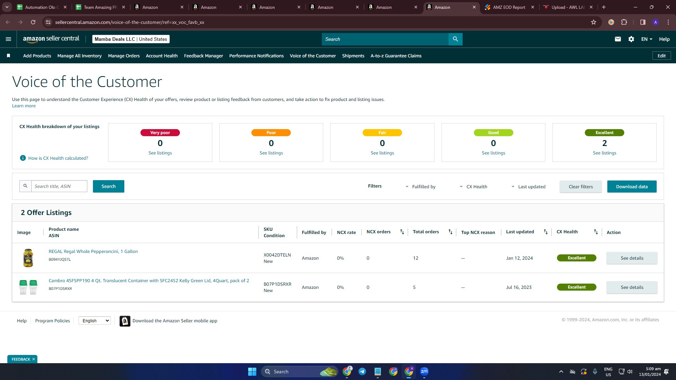Bookmark this page with the star icon

click(594, 22)
